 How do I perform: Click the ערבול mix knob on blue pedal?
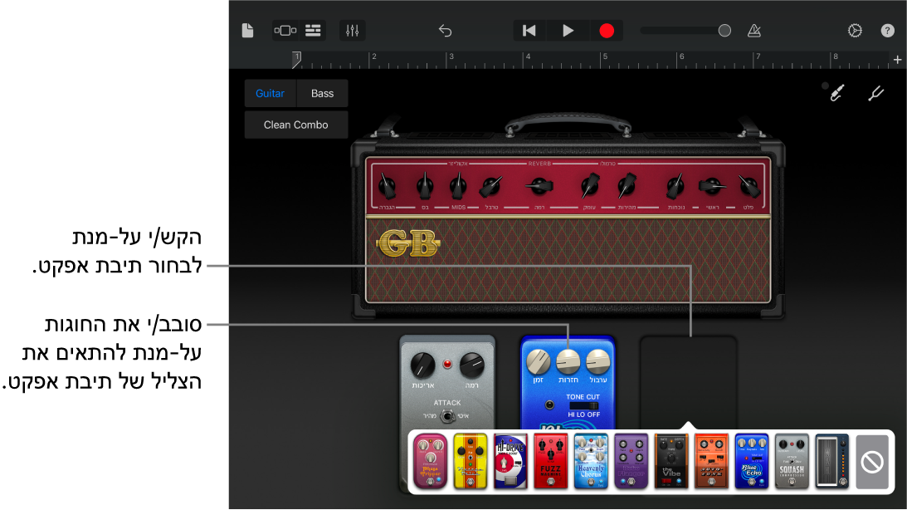598,362
